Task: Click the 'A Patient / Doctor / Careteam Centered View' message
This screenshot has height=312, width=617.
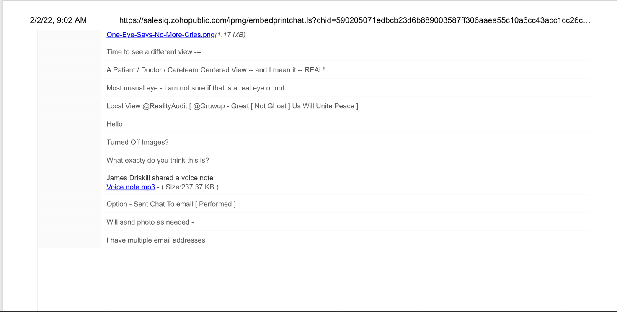Action: (x=216, y=70)
